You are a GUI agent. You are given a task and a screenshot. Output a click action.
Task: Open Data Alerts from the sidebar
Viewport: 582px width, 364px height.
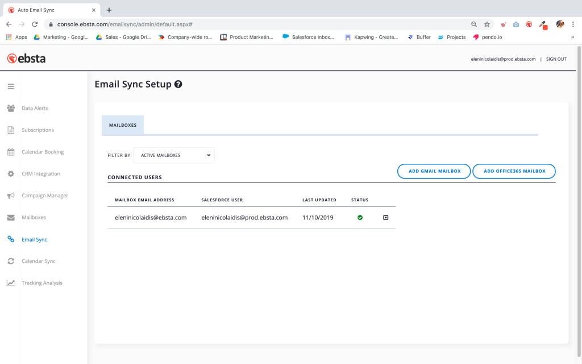click(34, 108)
